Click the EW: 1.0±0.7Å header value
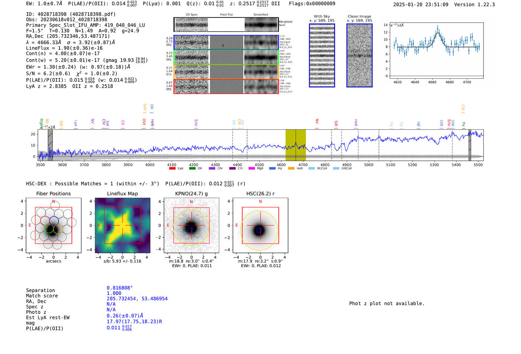 [44, 4]
